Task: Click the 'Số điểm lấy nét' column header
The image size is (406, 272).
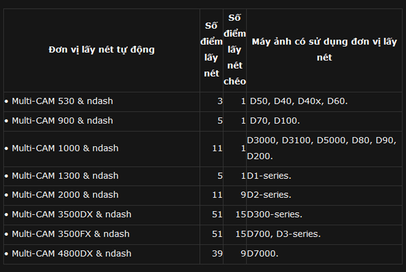Action: tap(211, 50)
